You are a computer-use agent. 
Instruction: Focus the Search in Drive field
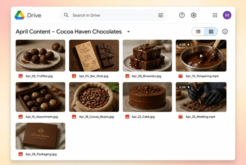(114, 15)
